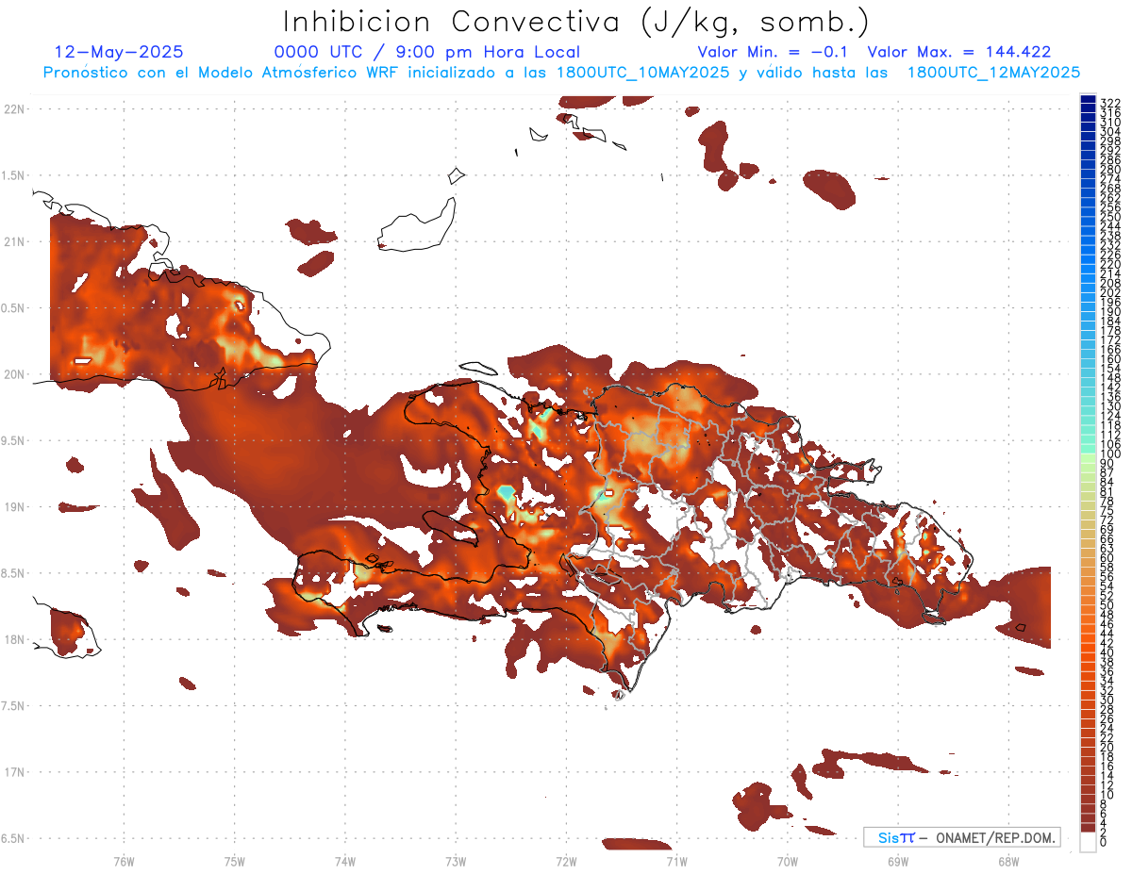Click the "Pronóstico con el Modelo Atmósferico WRF" line
Screen dimensions: 1132x874
coord(561,72)
